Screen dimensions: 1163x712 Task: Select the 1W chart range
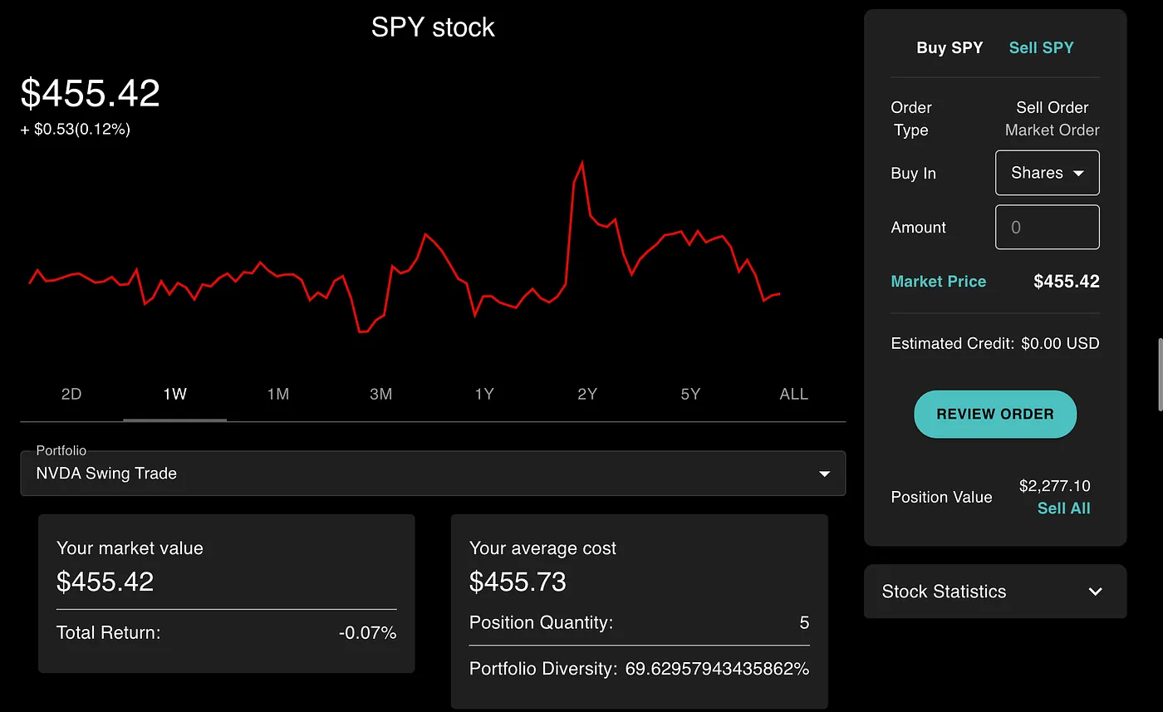pyautogui.click(x=174, y=394)
